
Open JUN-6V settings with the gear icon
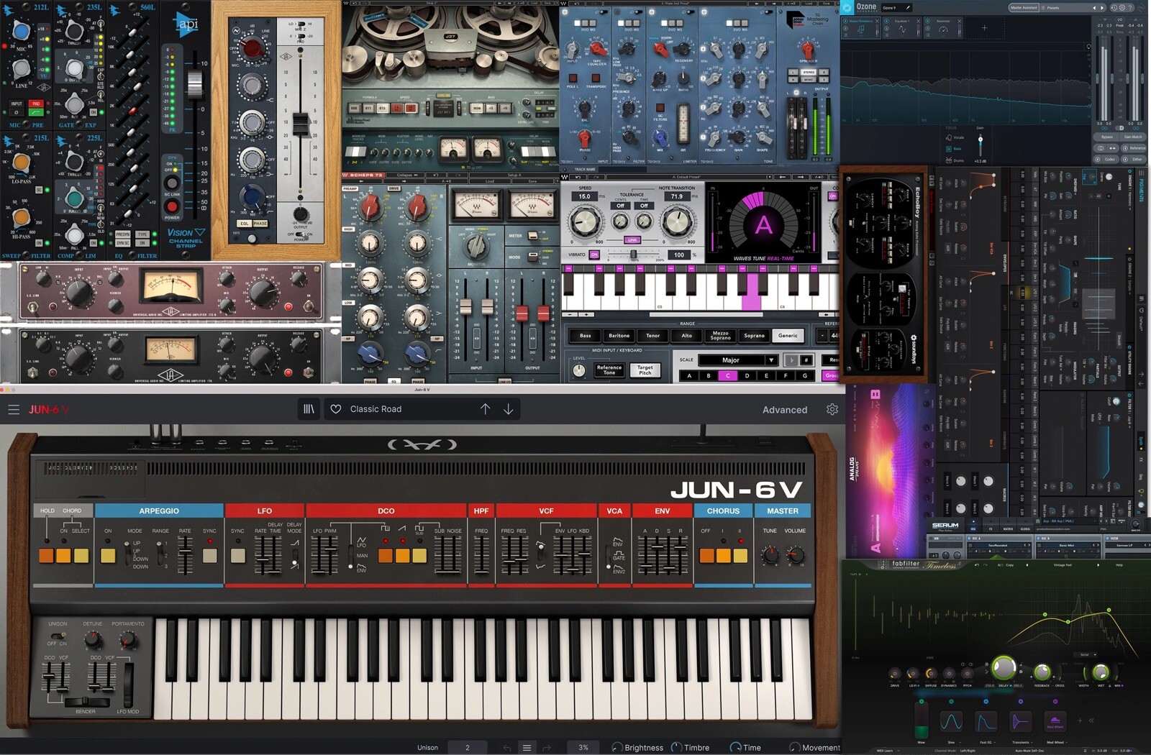[x=832, y=409]
